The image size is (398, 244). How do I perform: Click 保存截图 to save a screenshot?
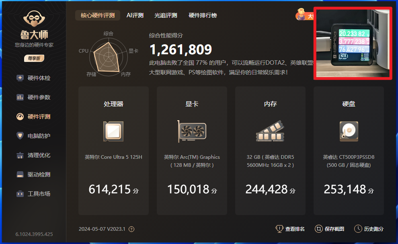coord(330,229)
